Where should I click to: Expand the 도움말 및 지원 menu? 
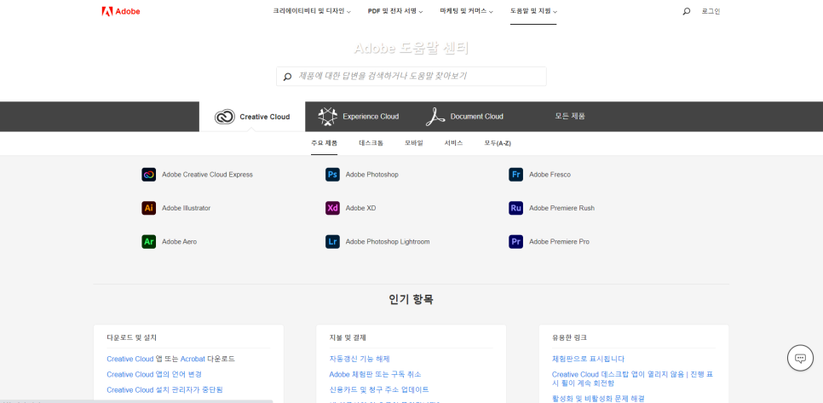point(533,11)
